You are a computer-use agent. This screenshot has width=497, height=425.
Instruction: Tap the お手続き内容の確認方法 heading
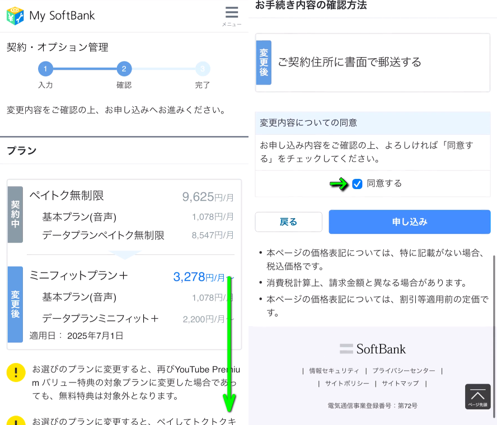(311, 5)
